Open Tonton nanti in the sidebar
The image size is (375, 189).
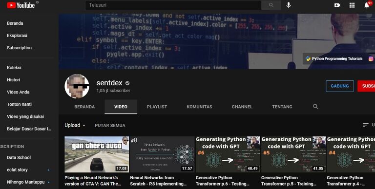point(19,104)
